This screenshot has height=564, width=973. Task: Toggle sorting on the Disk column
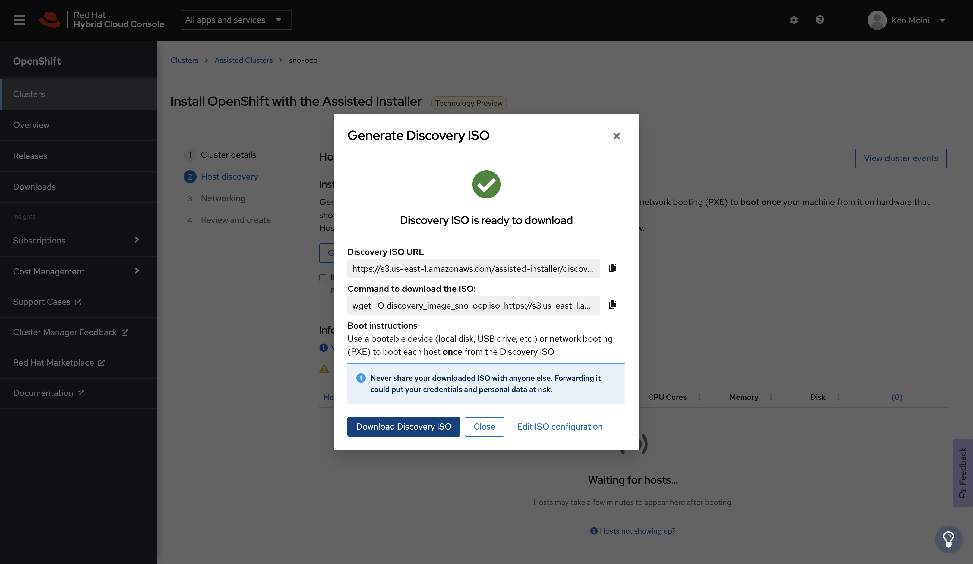(838, 397)
